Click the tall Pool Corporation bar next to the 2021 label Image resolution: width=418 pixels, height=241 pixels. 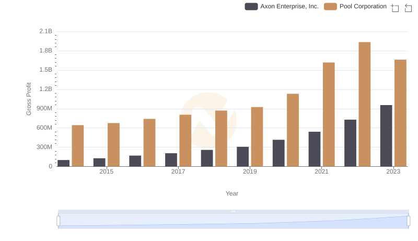329,114
